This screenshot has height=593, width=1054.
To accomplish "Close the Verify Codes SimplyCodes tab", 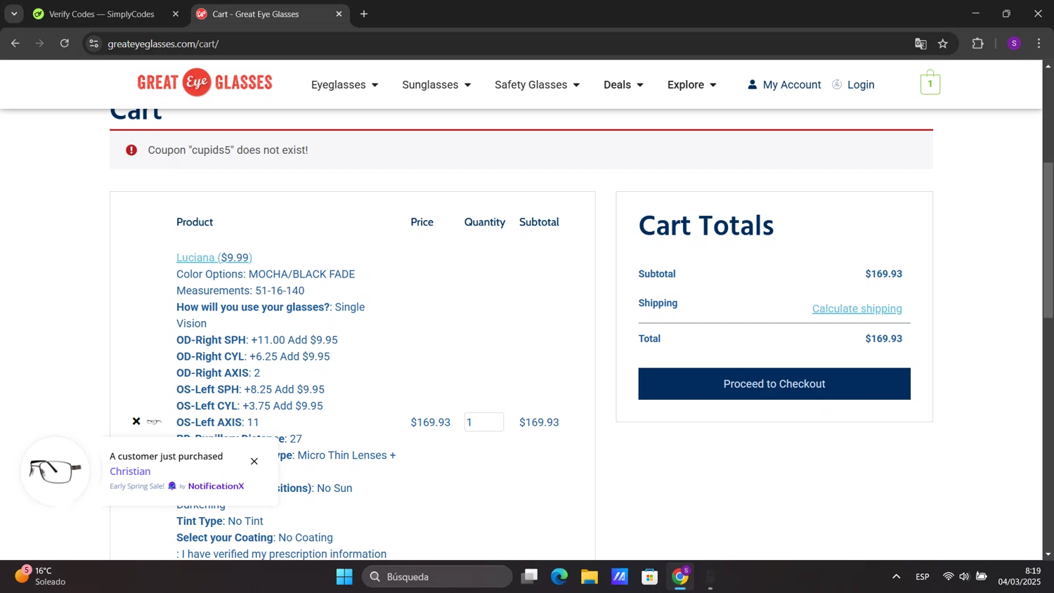I will [176, 14].
